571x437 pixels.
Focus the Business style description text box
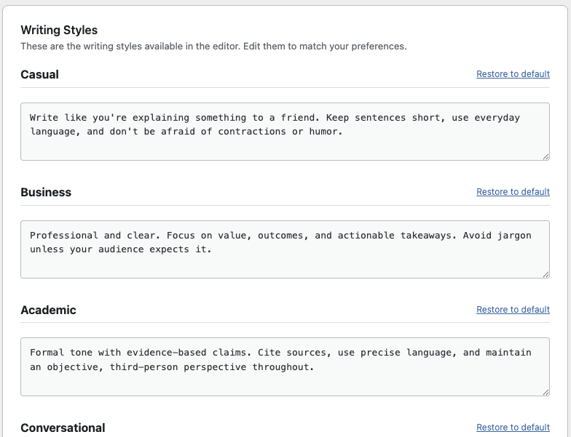pyautogui.click(x=285, y=263)
